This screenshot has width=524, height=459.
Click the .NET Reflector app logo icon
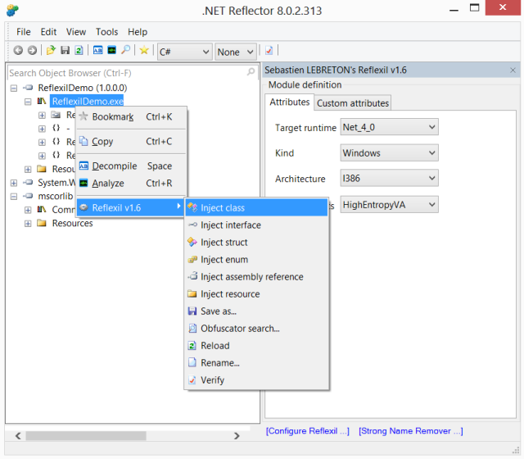pyautogui.click(x=12, y=11)
